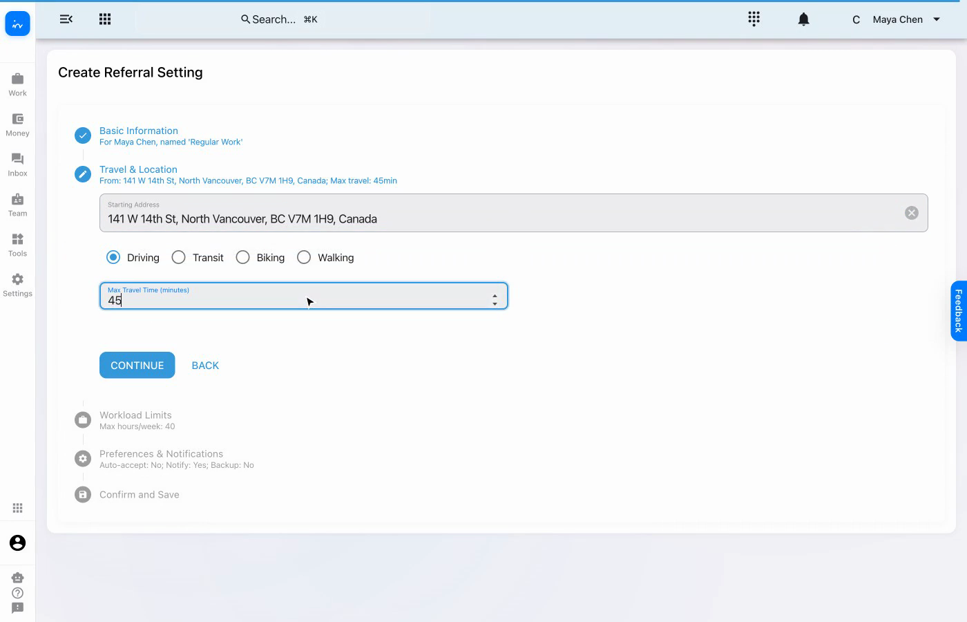The width and height of the screenshot is (967, 622).
Task: Click the report feedback icon in sidebar
Action: pyautogui.click(x=18, y=608)
